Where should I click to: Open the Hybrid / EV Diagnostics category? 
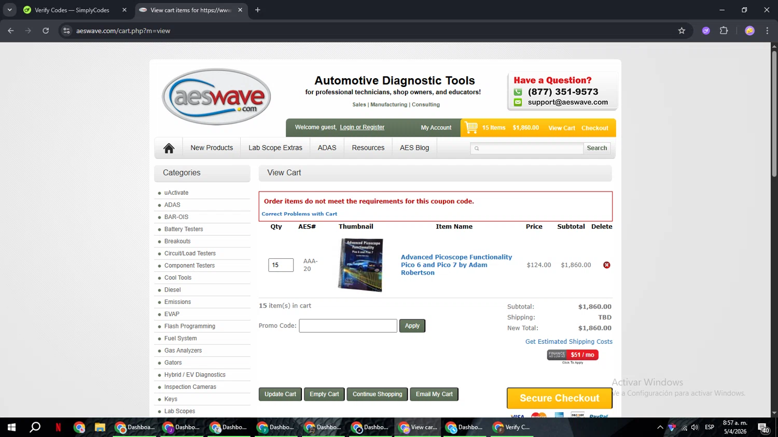195,375
